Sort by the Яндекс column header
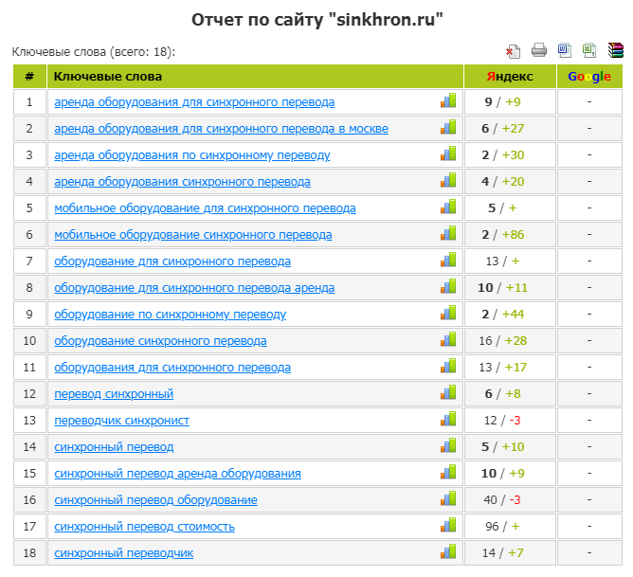Screen dimensions: 633x577 [510, 76]
